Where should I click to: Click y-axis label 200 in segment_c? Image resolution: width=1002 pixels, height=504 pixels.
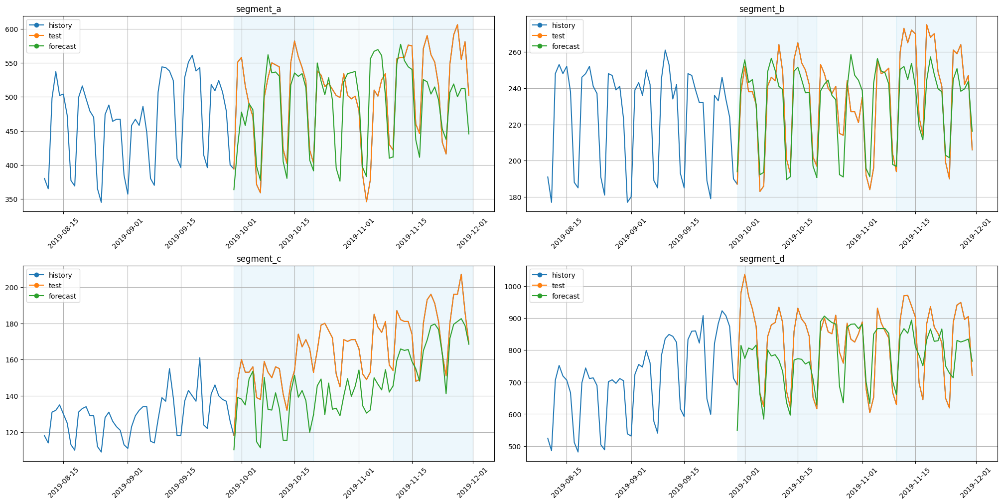point(13,288)
